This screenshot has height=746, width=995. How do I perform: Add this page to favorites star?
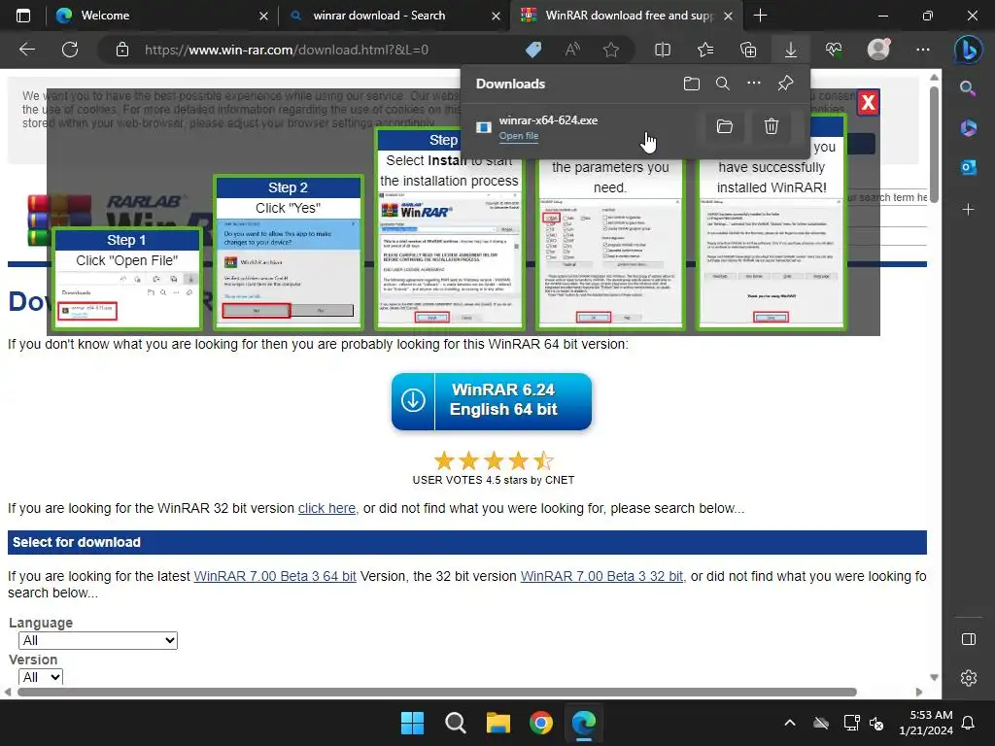(x=611, y=50)
